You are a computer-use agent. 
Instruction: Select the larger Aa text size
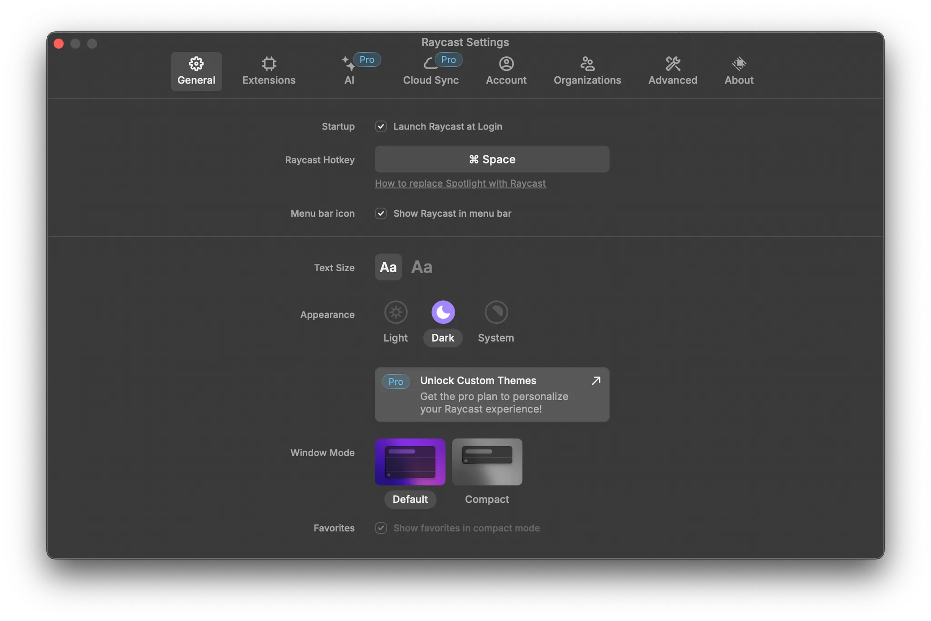pyautogui.click(x=422, y=267)
